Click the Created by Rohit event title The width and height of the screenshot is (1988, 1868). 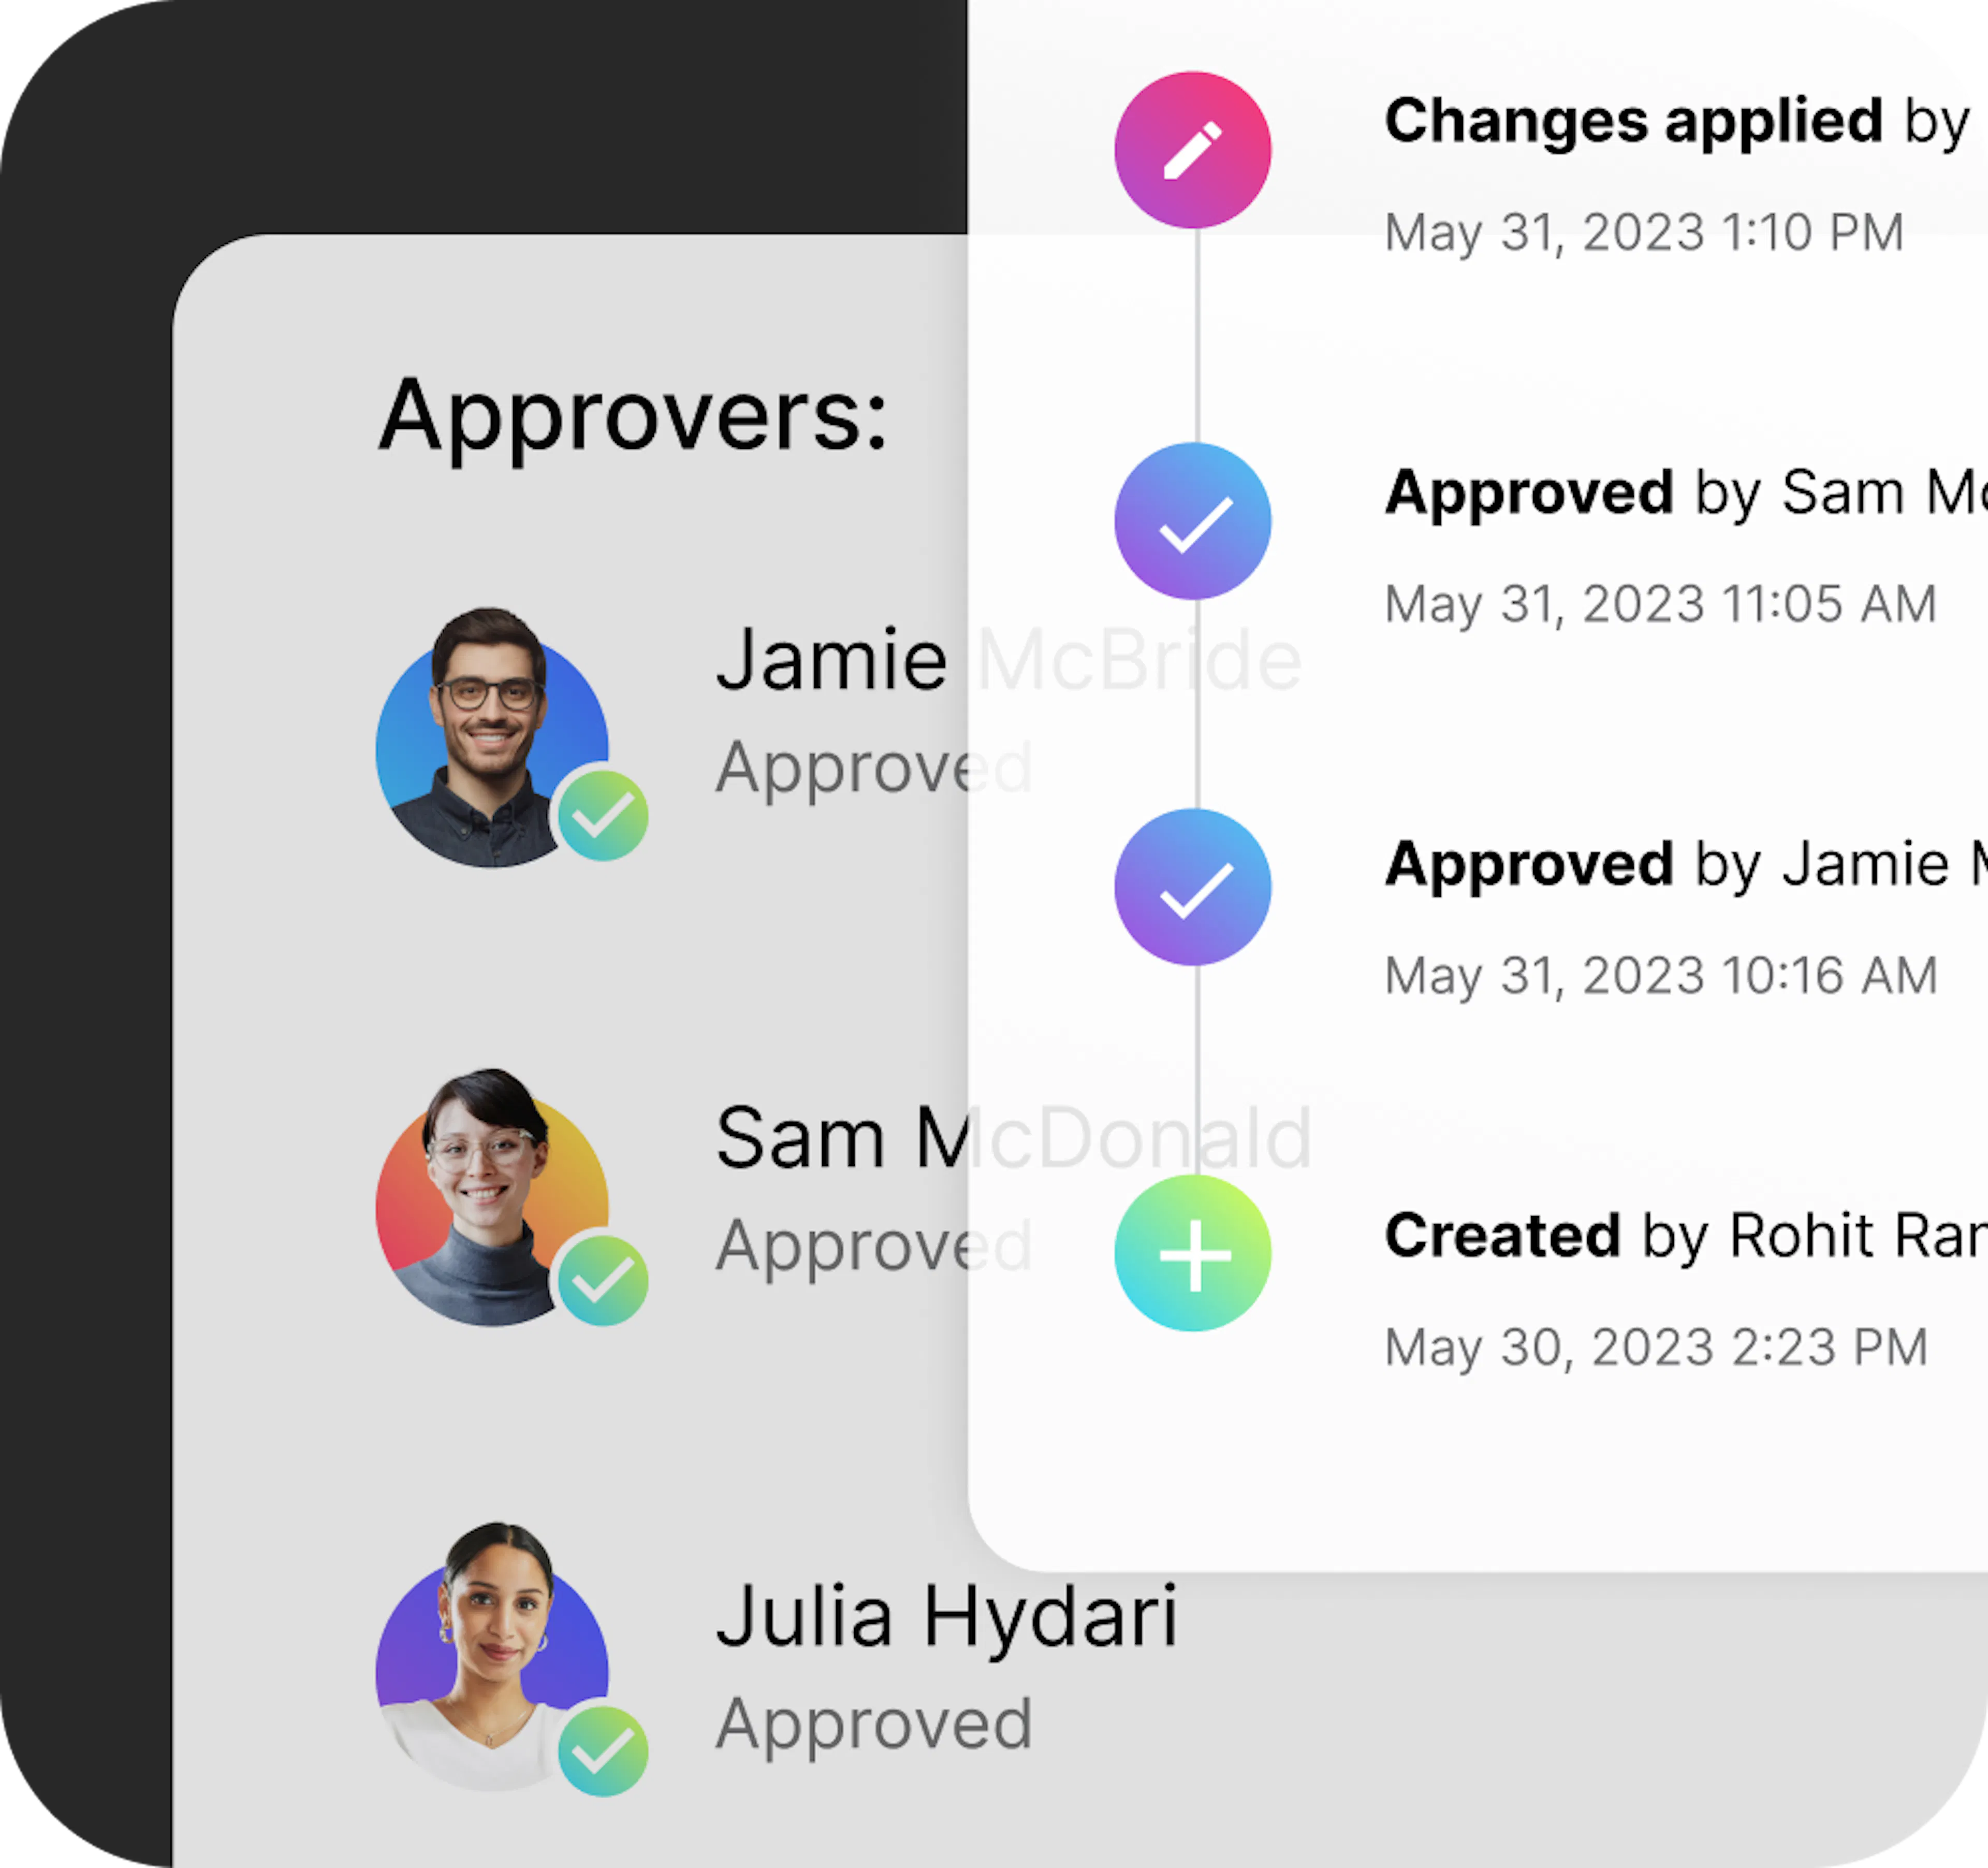click(1685, 1237)
